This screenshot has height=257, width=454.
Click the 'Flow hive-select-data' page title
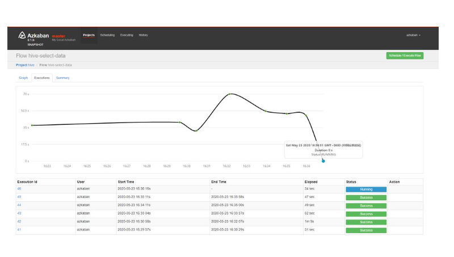coord(40,56)
